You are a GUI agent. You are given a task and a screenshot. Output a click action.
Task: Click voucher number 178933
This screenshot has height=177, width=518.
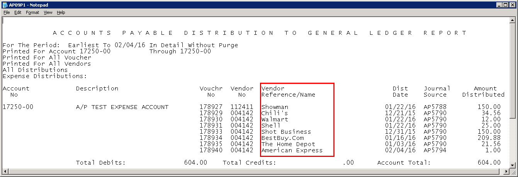(211, 132)
